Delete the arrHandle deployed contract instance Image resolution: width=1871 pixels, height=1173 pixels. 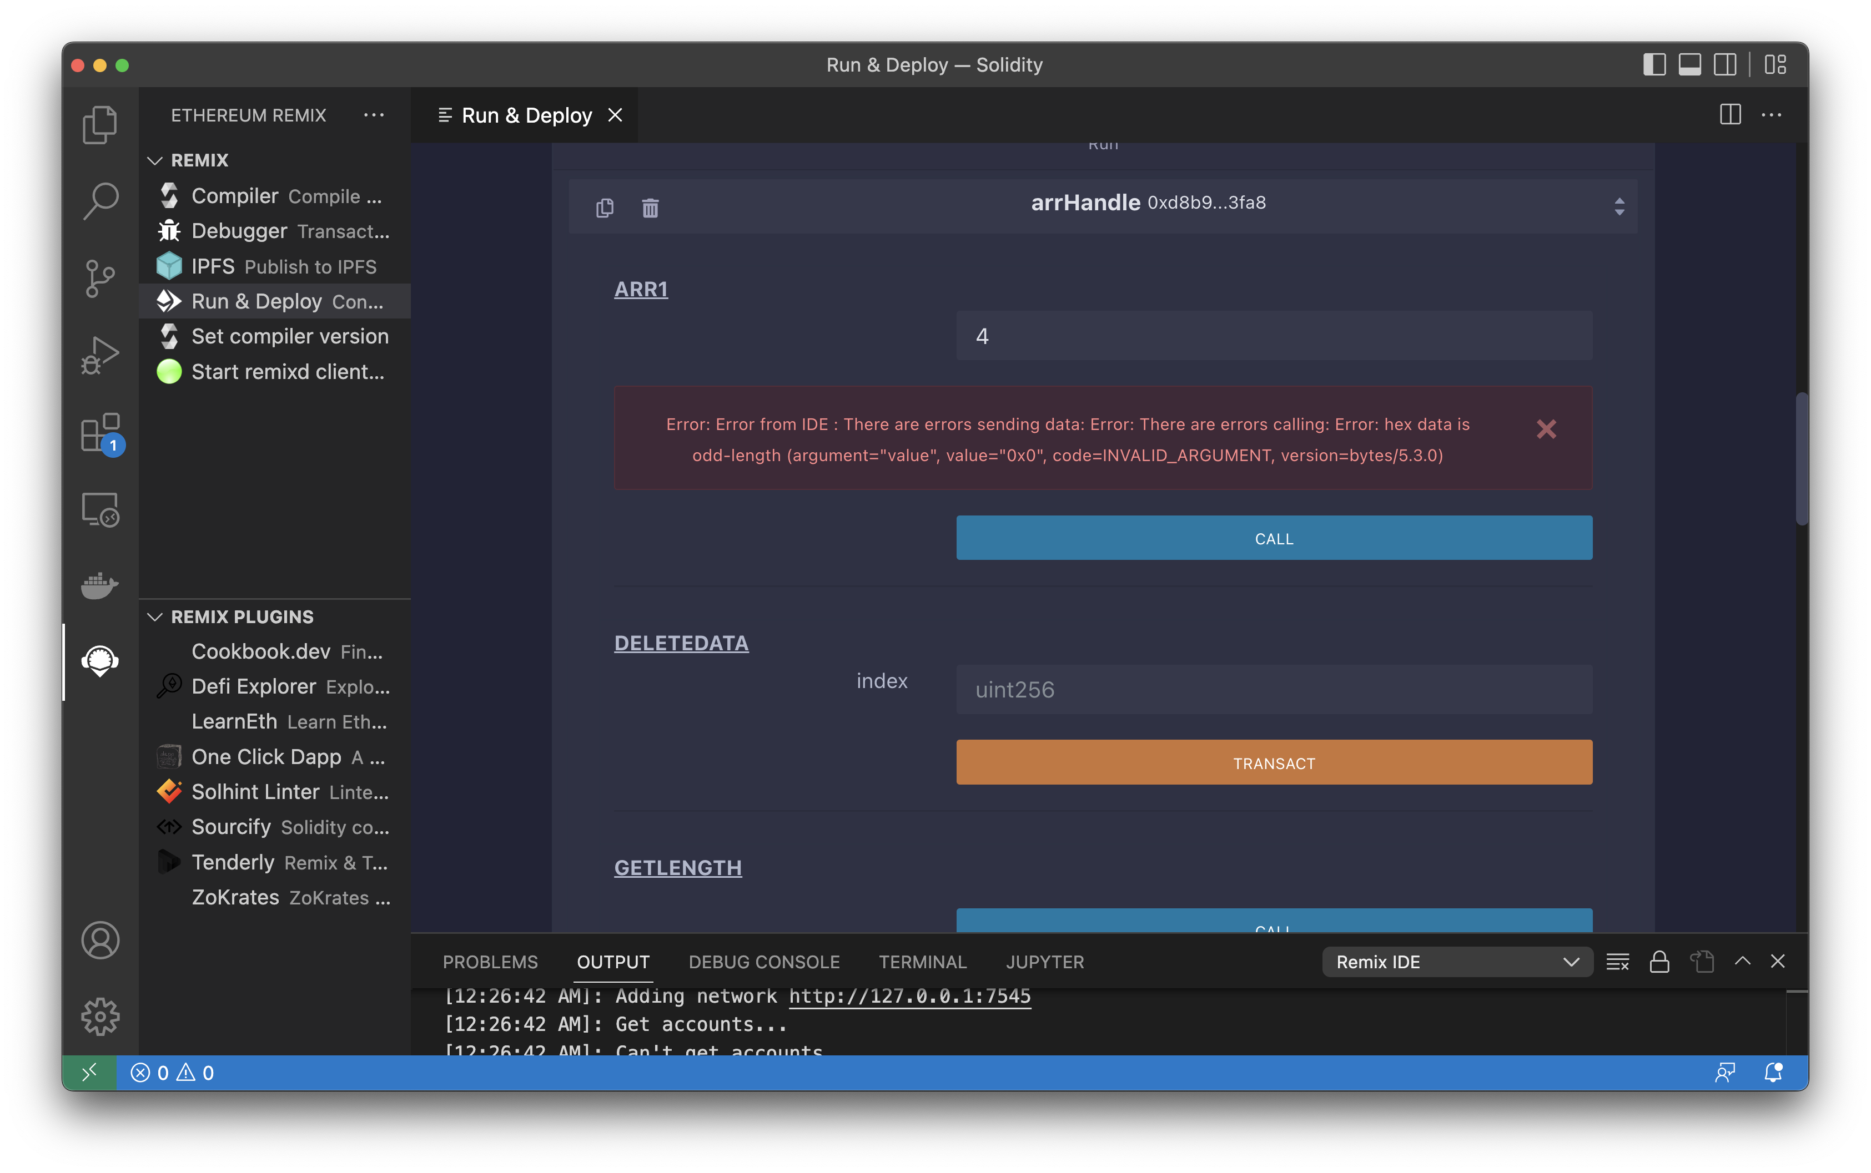pyautogui.click(x=650, y=208)
